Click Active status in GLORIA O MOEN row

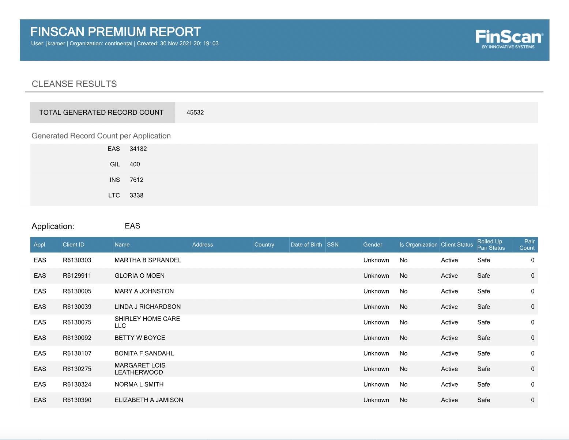click(x=449, y=276)
